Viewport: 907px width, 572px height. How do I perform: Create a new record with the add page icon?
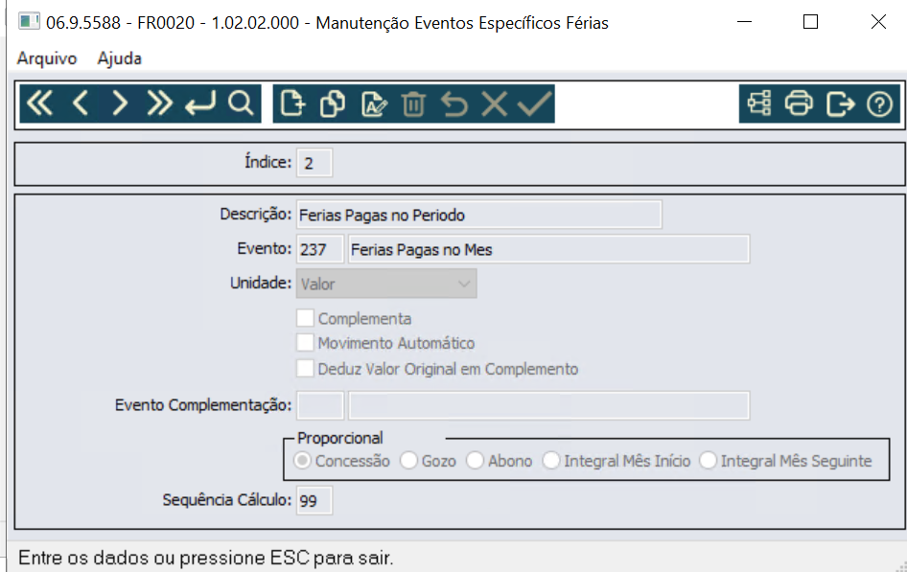coord(292,104)
